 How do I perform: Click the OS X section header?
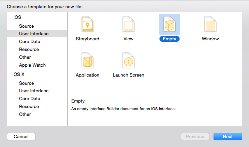[x=19, y=74]
